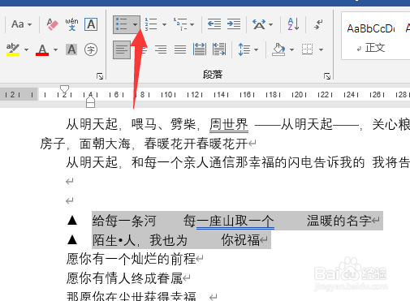Viewport: 410px width, 301px height.
Task: Align text to the right
Action: point(161,49)
